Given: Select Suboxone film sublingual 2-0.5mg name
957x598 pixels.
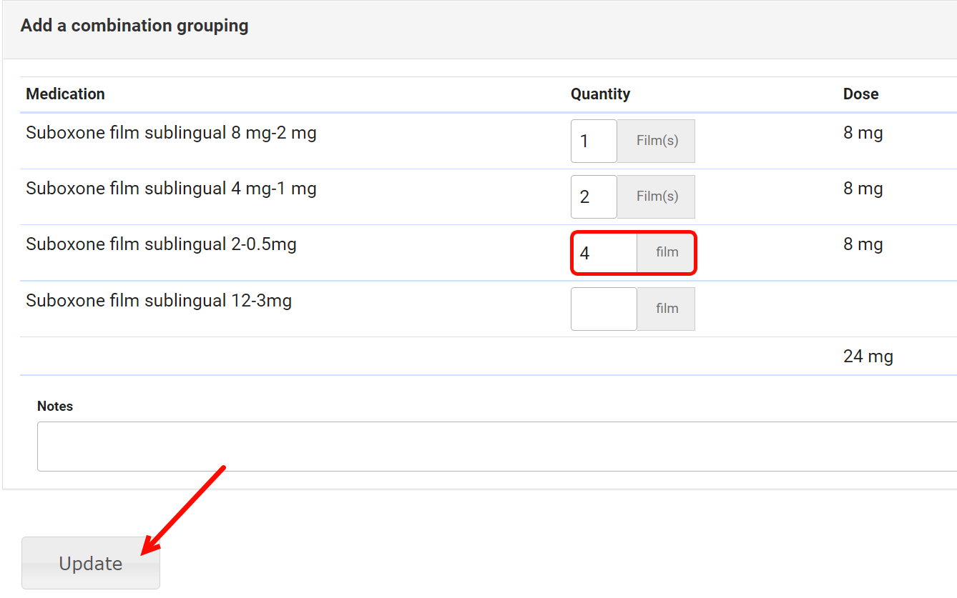Looking at the screenshot, I should click(161, 244).
